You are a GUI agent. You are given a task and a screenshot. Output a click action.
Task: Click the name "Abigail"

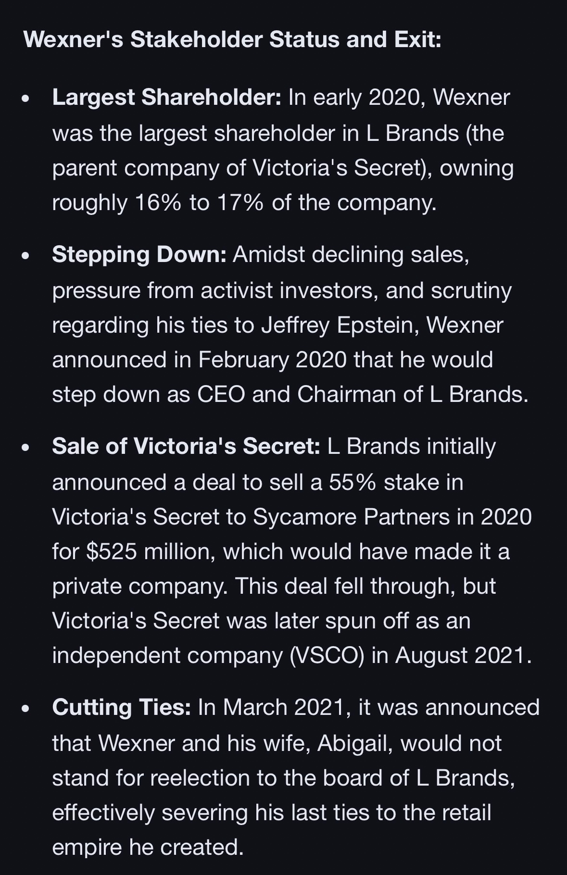point(355,743)
